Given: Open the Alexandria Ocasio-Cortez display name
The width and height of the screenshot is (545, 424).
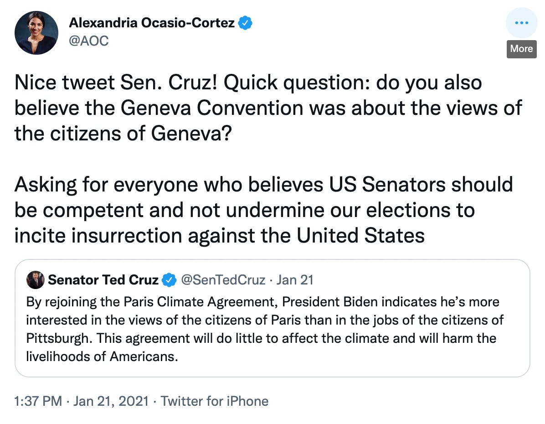Looking at the screenshot, I should point(152,22).
